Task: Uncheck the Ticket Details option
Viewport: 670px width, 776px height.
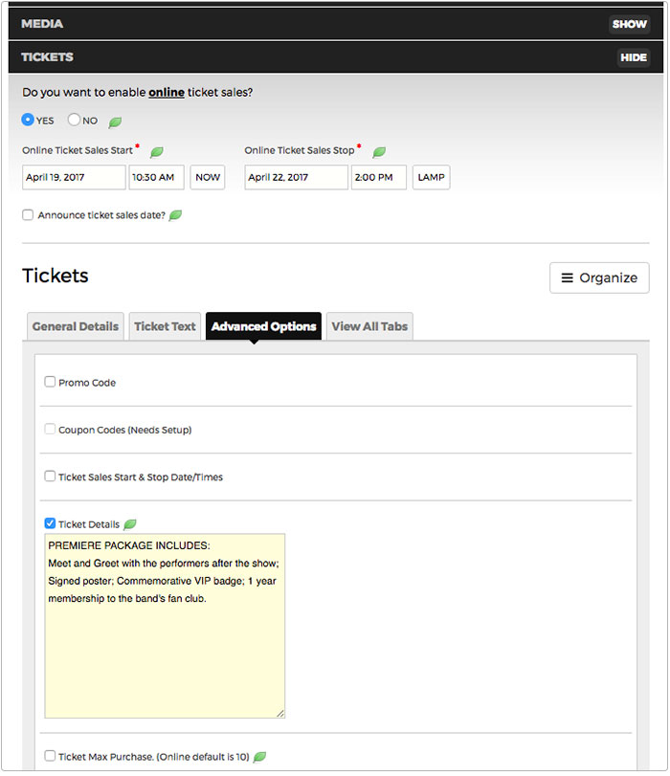Action: 50,523
